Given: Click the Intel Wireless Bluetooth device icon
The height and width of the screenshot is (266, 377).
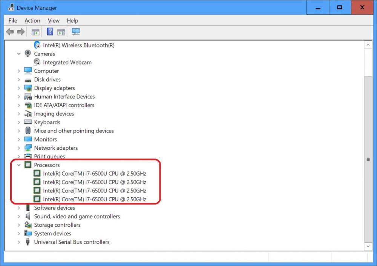Looking at the screenshot, I should (37, 45).
